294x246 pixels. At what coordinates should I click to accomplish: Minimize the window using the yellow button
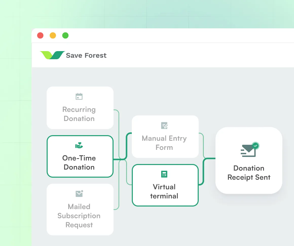(53, 35)
